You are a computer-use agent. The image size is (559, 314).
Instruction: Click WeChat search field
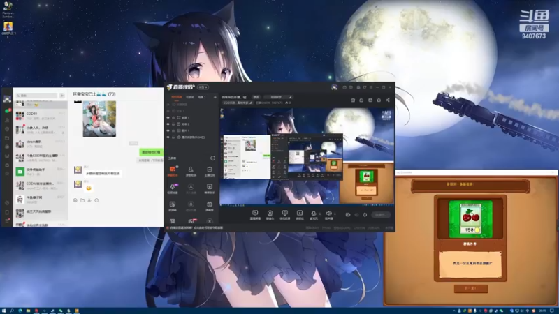pos(36,96)
